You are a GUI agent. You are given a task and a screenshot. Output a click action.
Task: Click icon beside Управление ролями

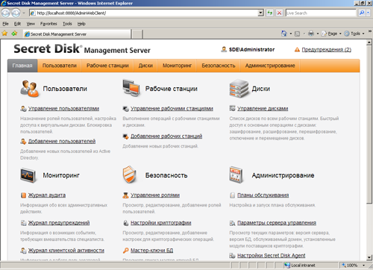pos(125,195)
